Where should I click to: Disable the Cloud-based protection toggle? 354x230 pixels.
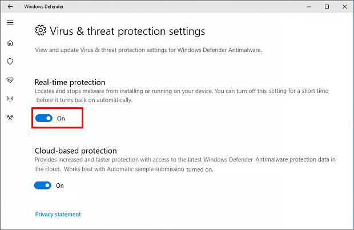(43, 185)
